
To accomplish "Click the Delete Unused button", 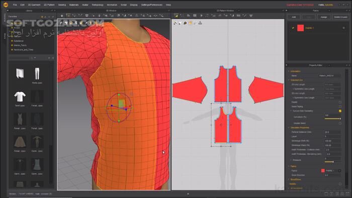I will 340,17.
